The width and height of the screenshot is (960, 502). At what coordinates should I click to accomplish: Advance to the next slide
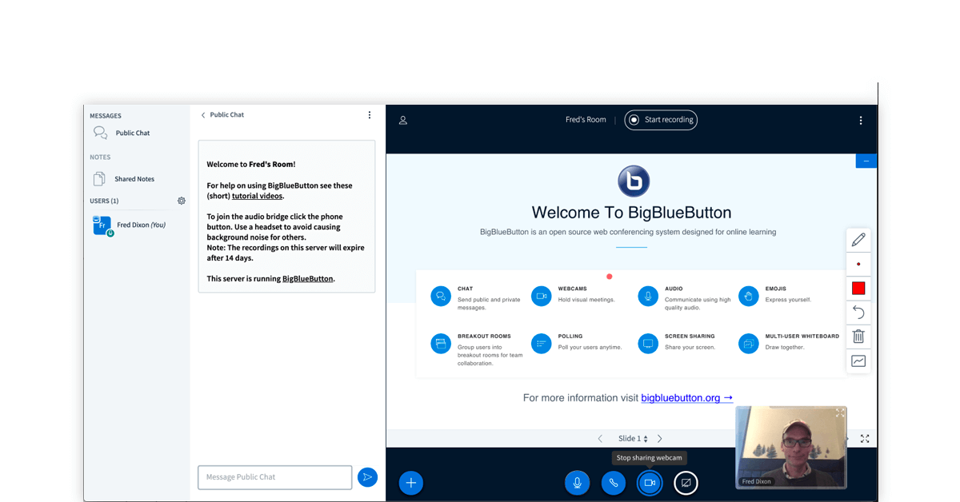tap(660, 439)
